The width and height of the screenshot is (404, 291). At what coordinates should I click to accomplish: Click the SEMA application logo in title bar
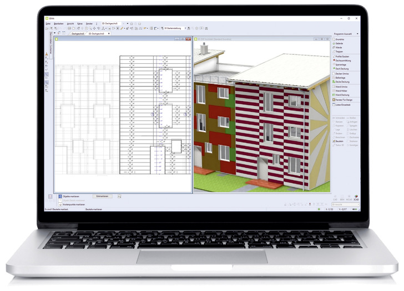point(47,18)
